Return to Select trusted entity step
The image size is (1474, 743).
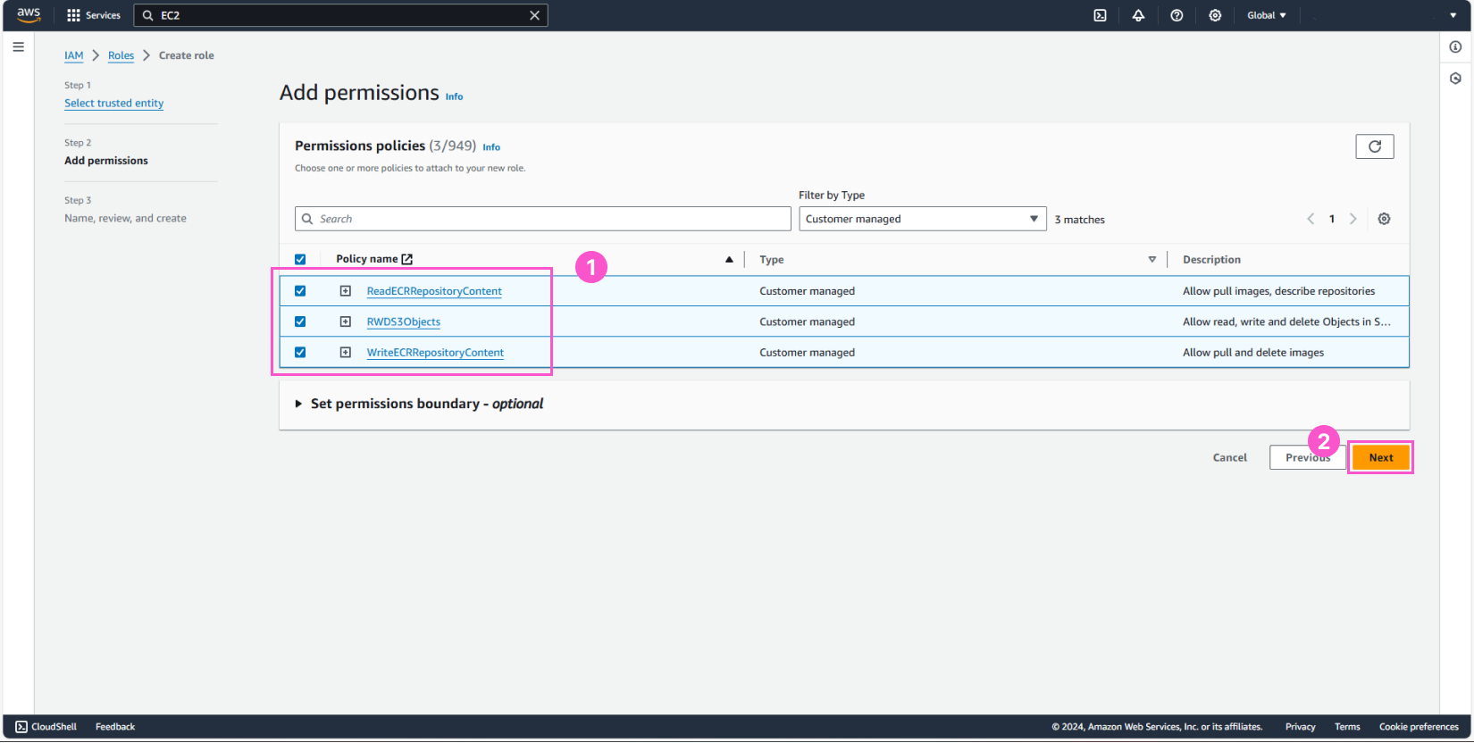tap(113, 104)
